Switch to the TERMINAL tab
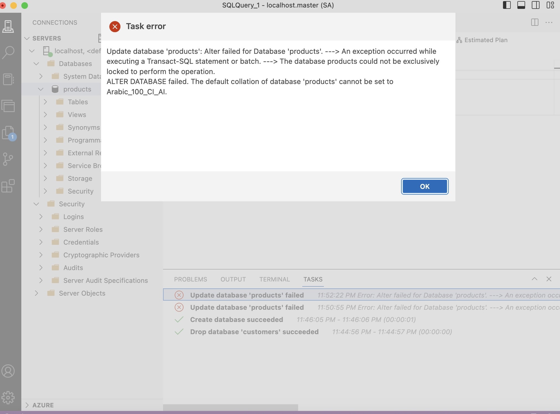560x414 pixels. [274, 279]
